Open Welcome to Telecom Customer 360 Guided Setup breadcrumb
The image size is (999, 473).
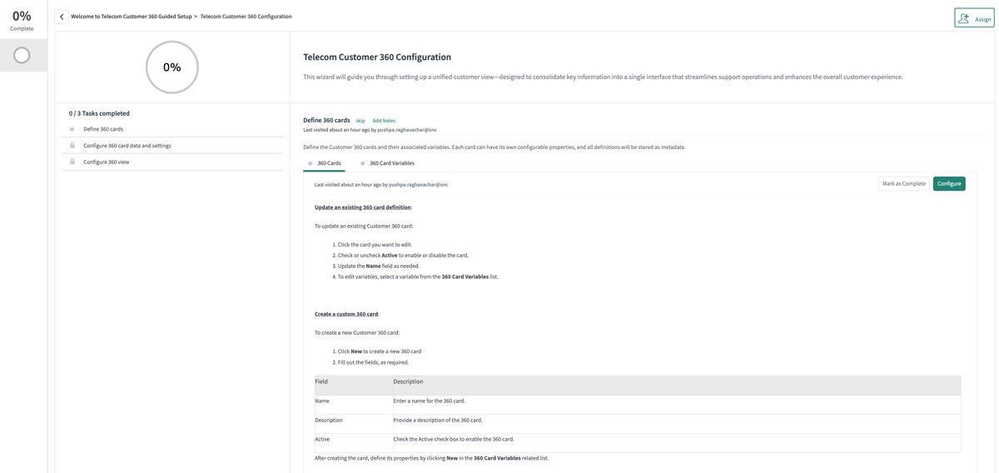coord(132,17)
